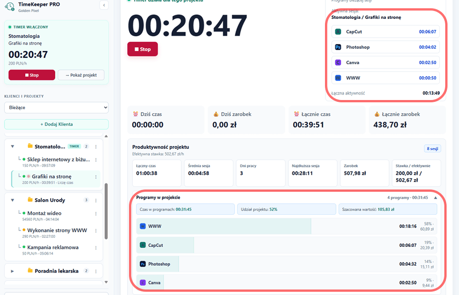Viewport: 459px width, 295px height.
Task: Click the client list scrollbar thumb
Action: tap(106, 211)
